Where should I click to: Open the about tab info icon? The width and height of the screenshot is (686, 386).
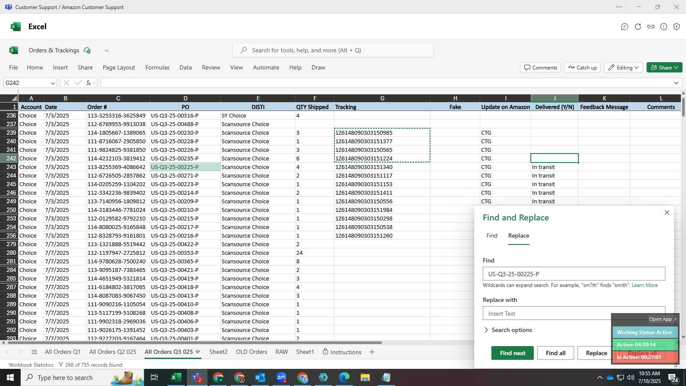[x=664, y=27]
